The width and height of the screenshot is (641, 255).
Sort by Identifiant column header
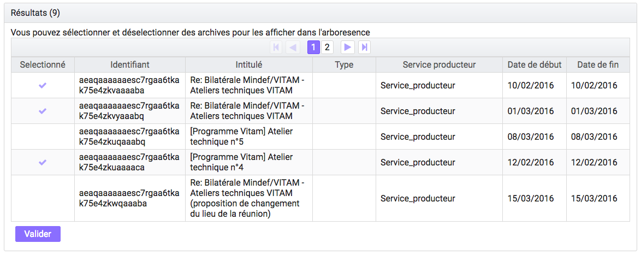click(x=130, y=64)
